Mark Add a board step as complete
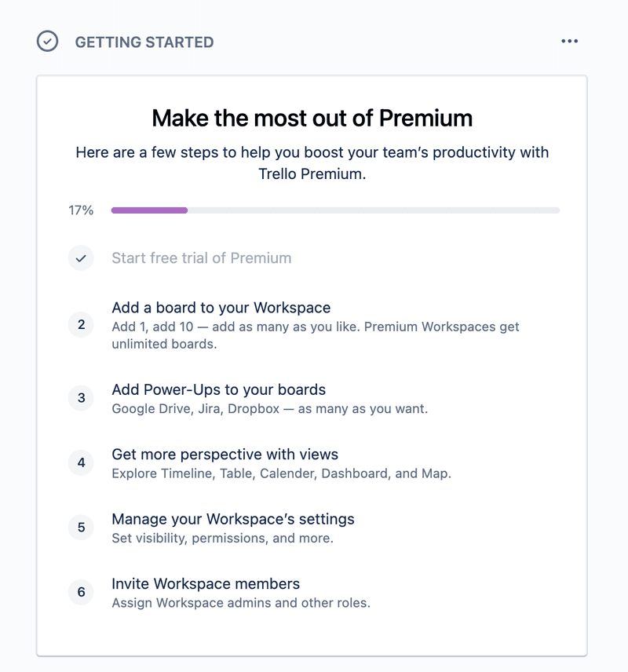The image size is (628, 672). [81, 324]
